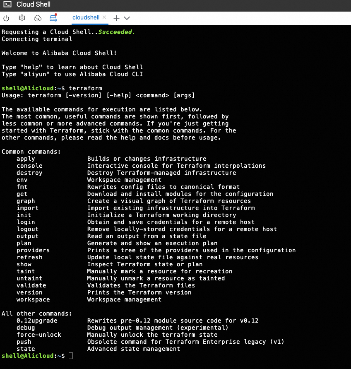The width and height of the screenshot is (351, 369).
Task: Click the 'show' command entry
Action: coord(24,264)
